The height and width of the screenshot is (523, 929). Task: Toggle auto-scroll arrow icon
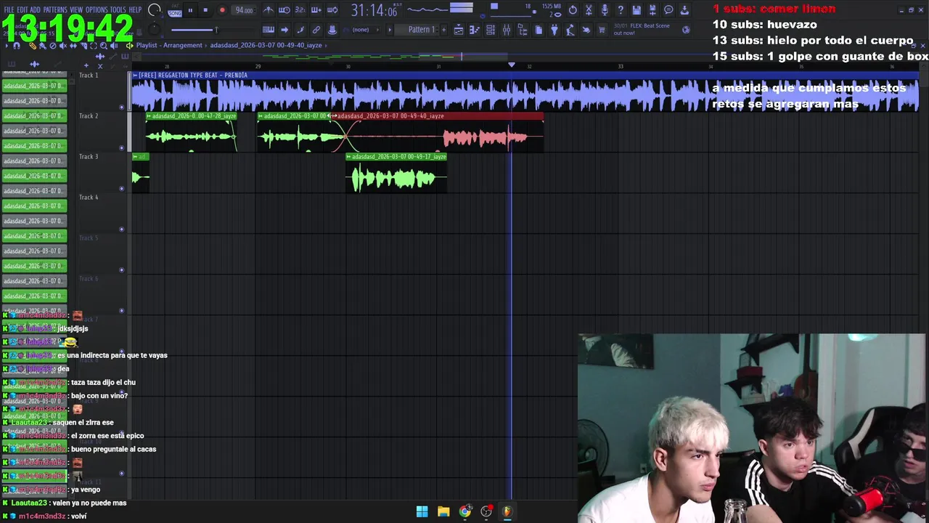[284, 30]
